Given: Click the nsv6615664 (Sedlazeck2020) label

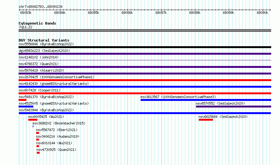Looking at the screenshot, I should [223, 117].
